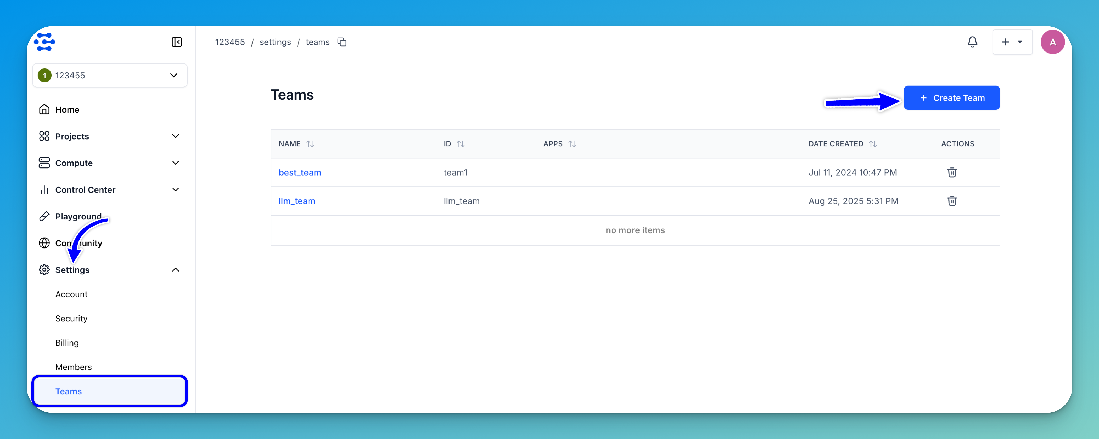The image size is (1099, 439).
Task: Delete the best_team row
Action: (x=952, y=172)
